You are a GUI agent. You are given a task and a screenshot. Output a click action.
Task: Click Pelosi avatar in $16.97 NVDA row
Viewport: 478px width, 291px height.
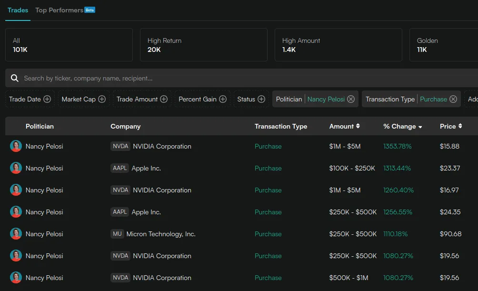(x=16, y=190)
